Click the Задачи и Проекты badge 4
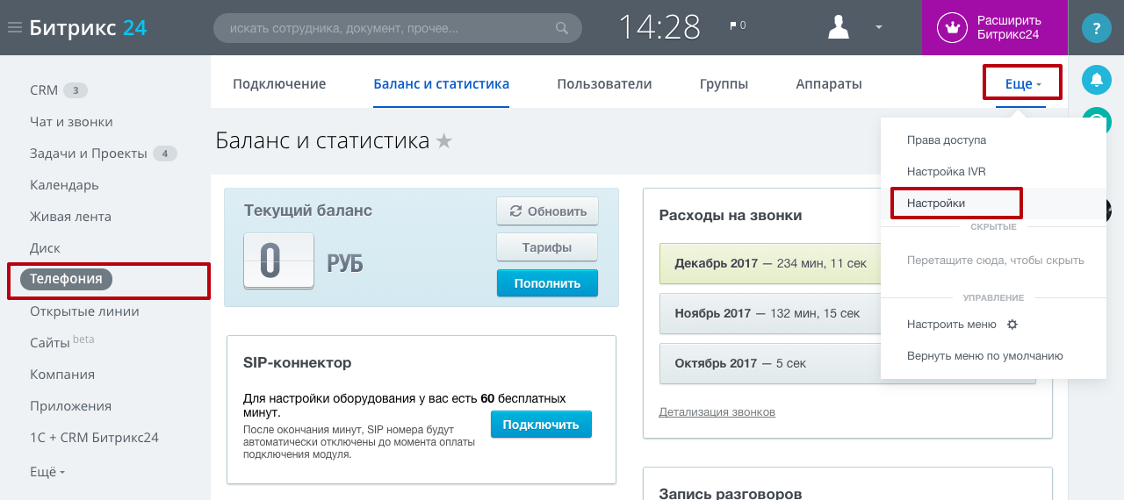The height and width of the screenshot is (500, 1124). click(165, 154)
